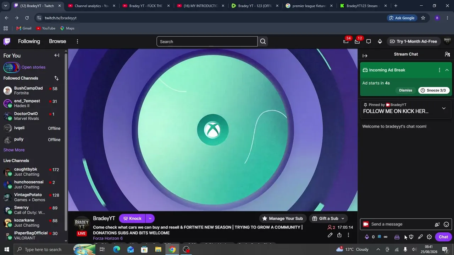This screenshot has width=454, height=255.
Task: Click red camera identity badge in chat box
Action: tap(366, 224)
